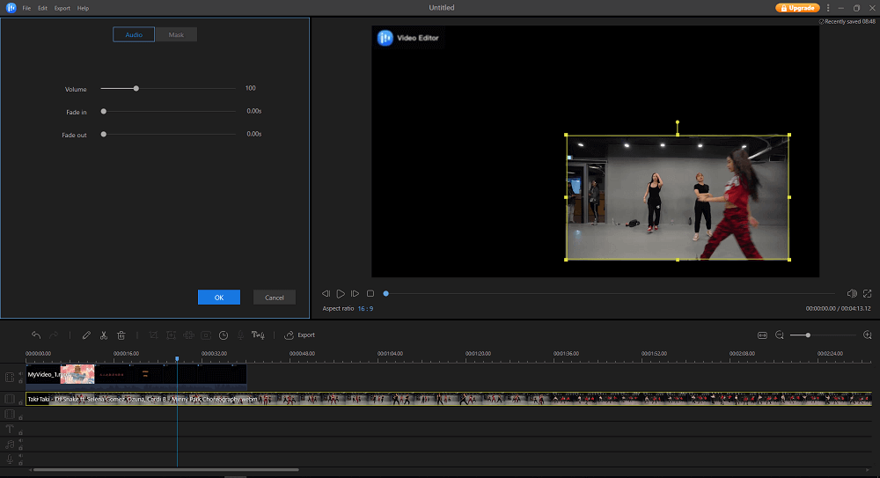Click the Volume slider handle
Image resolution: width=880 pixels, height=478 pixels.
click(136, 88)
